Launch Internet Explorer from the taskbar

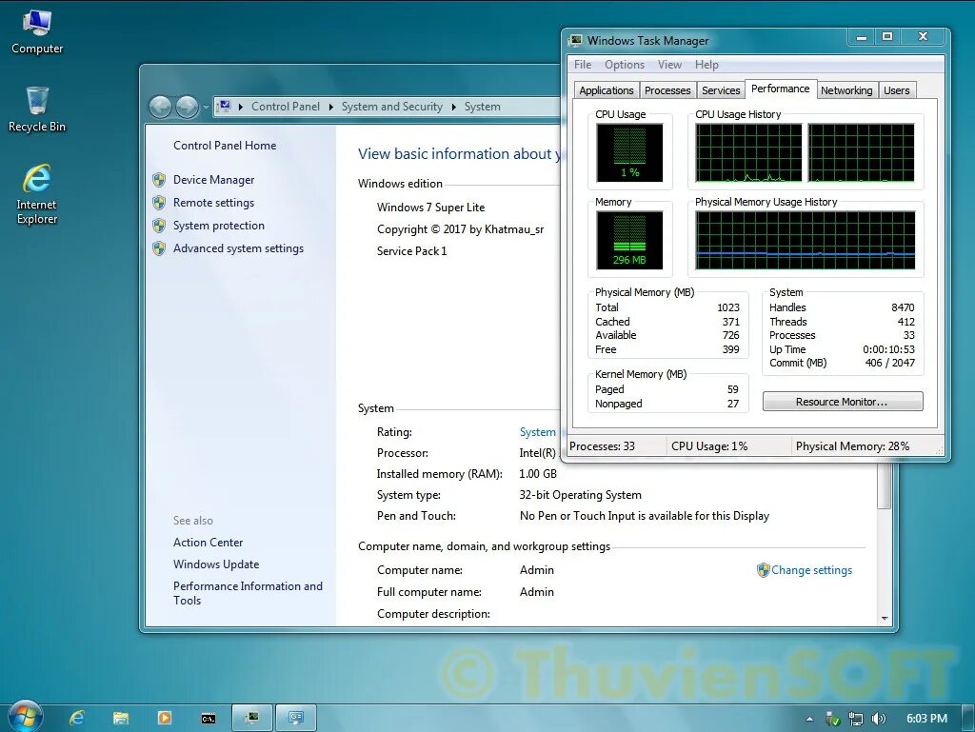(x=77, y=719)
